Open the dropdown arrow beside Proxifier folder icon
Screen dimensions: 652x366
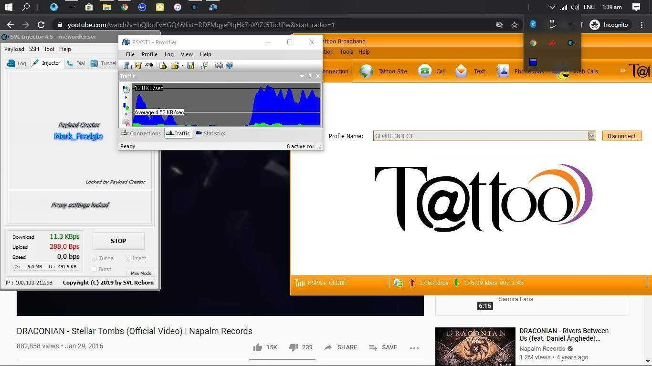[182, 66]
